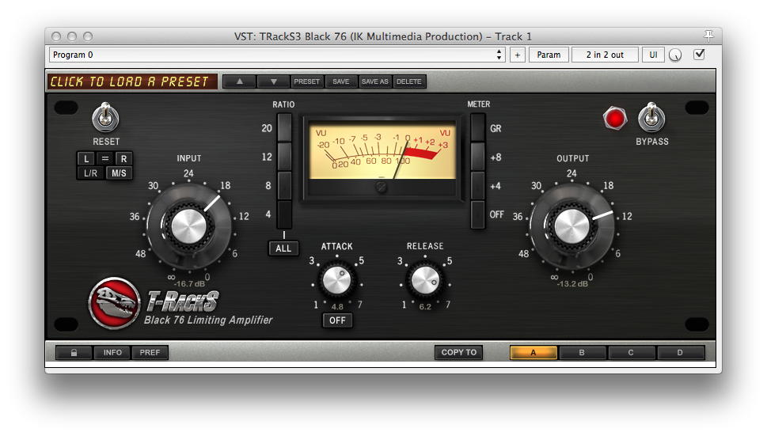Open the Param menu
The width and height of the screenshot is (767, 436).
[549, 55]
